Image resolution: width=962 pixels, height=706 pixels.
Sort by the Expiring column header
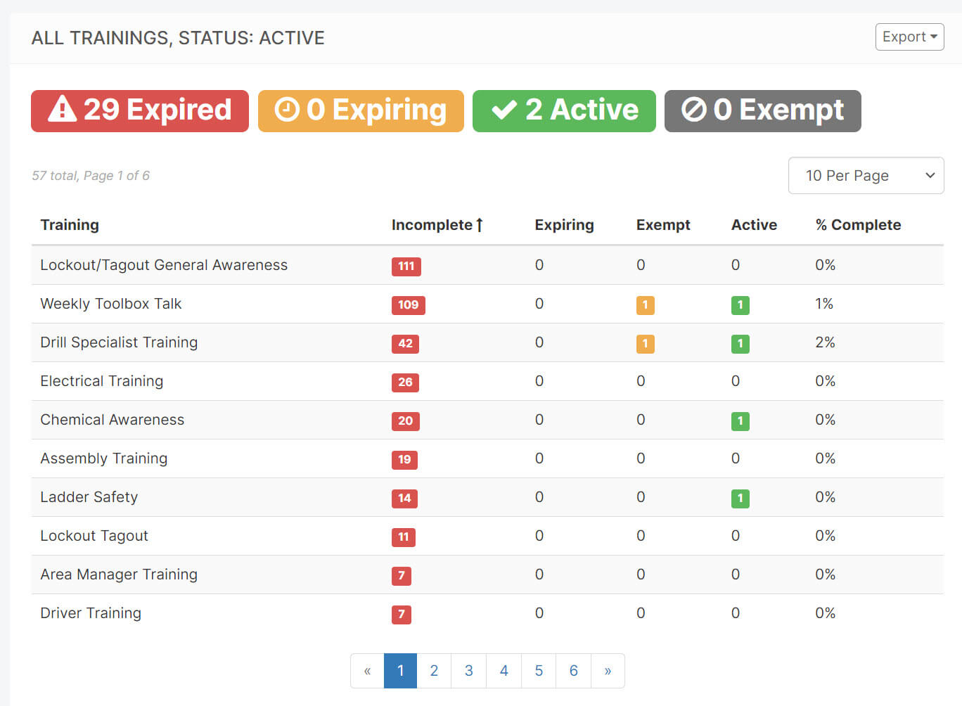click(564, 224)
